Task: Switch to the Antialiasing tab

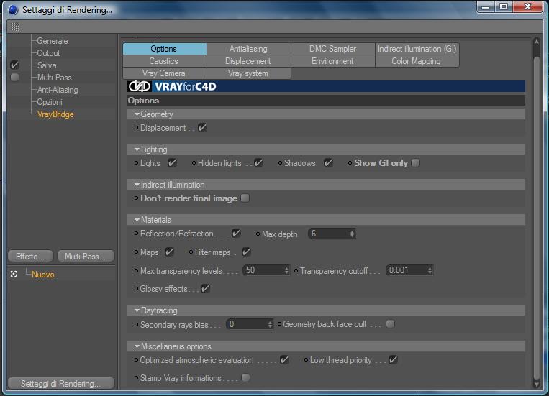Action: 248,49
